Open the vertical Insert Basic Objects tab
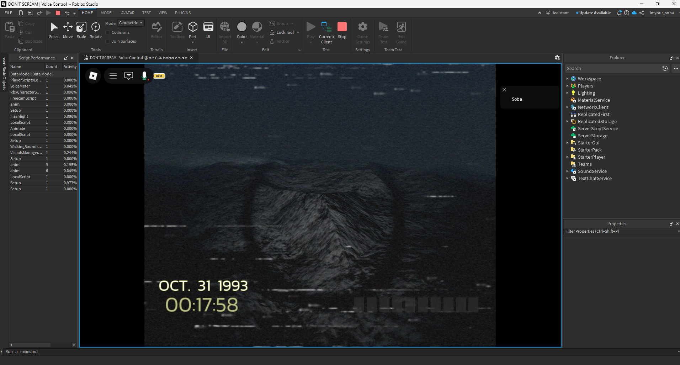The image size is (680, 365). [x=4, y=73]
